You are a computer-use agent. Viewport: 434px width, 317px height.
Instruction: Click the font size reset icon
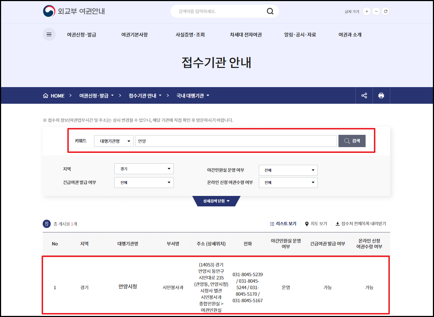coord(385,11)
